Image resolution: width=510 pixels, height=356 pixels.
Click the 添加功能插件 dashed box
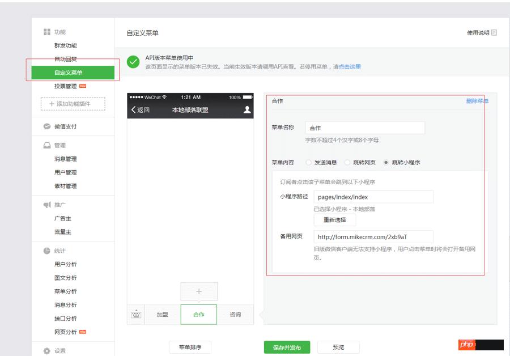(73, 104)
